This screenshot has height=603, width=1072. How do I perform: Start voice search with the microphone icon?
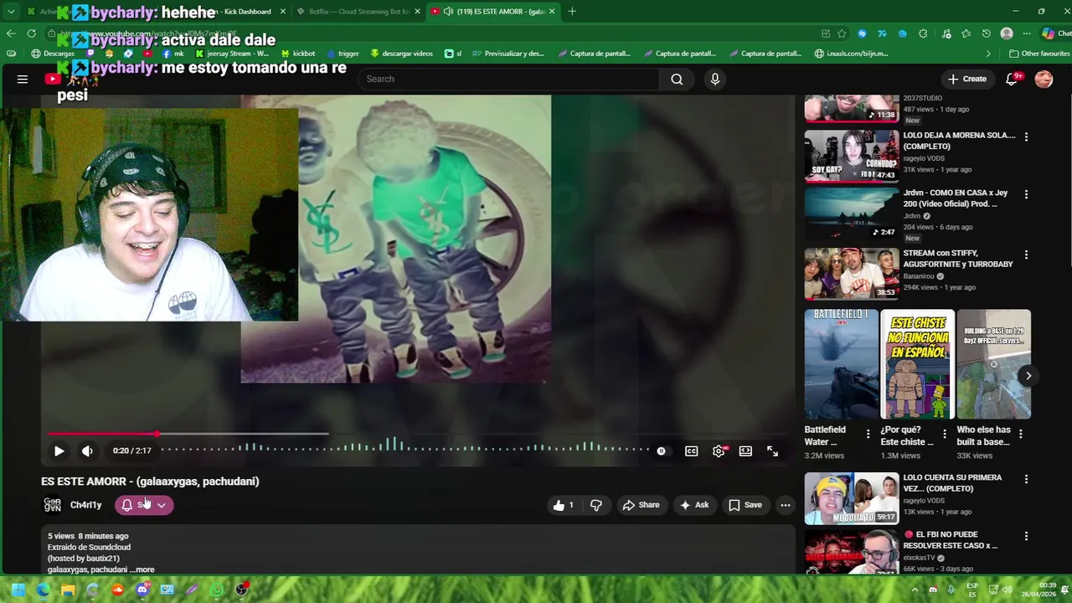point(714,79)
